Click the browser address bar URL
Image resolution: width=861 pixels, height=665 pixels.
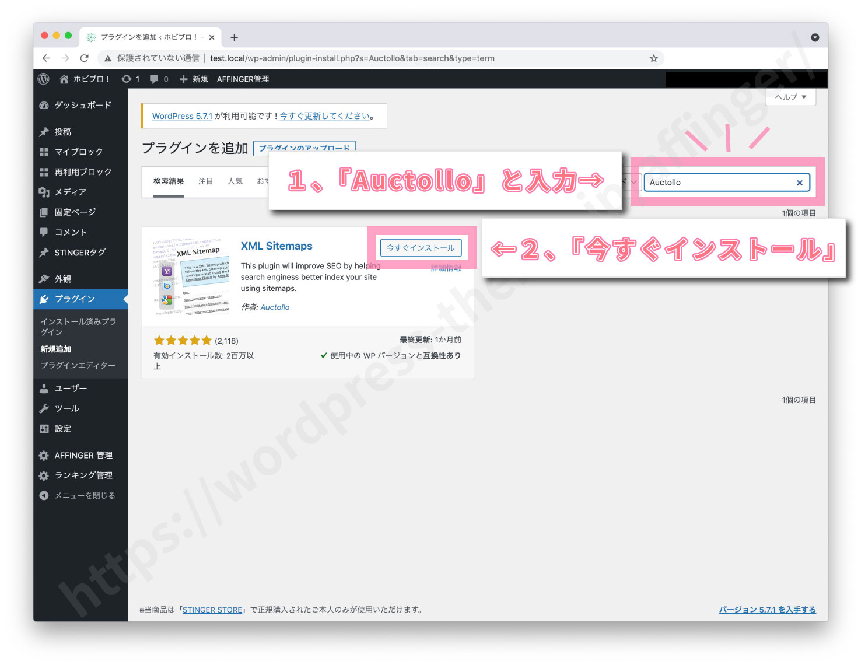(x=352, y=58)
